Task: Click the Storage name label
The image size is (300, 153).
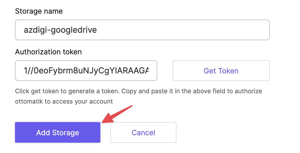Action: coord(39,11)
